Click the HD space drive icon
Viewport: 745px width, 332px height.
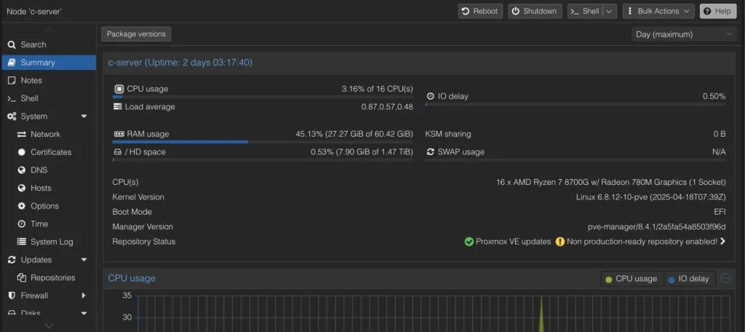118,152
